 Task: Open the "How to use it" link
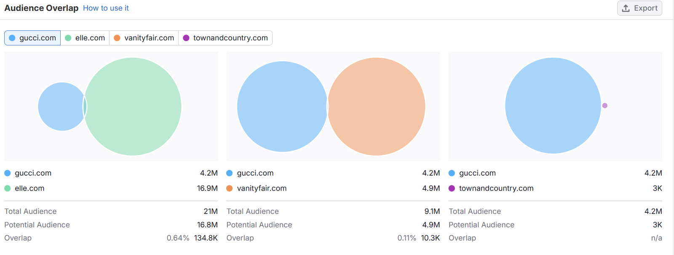(x=106, y=8)
